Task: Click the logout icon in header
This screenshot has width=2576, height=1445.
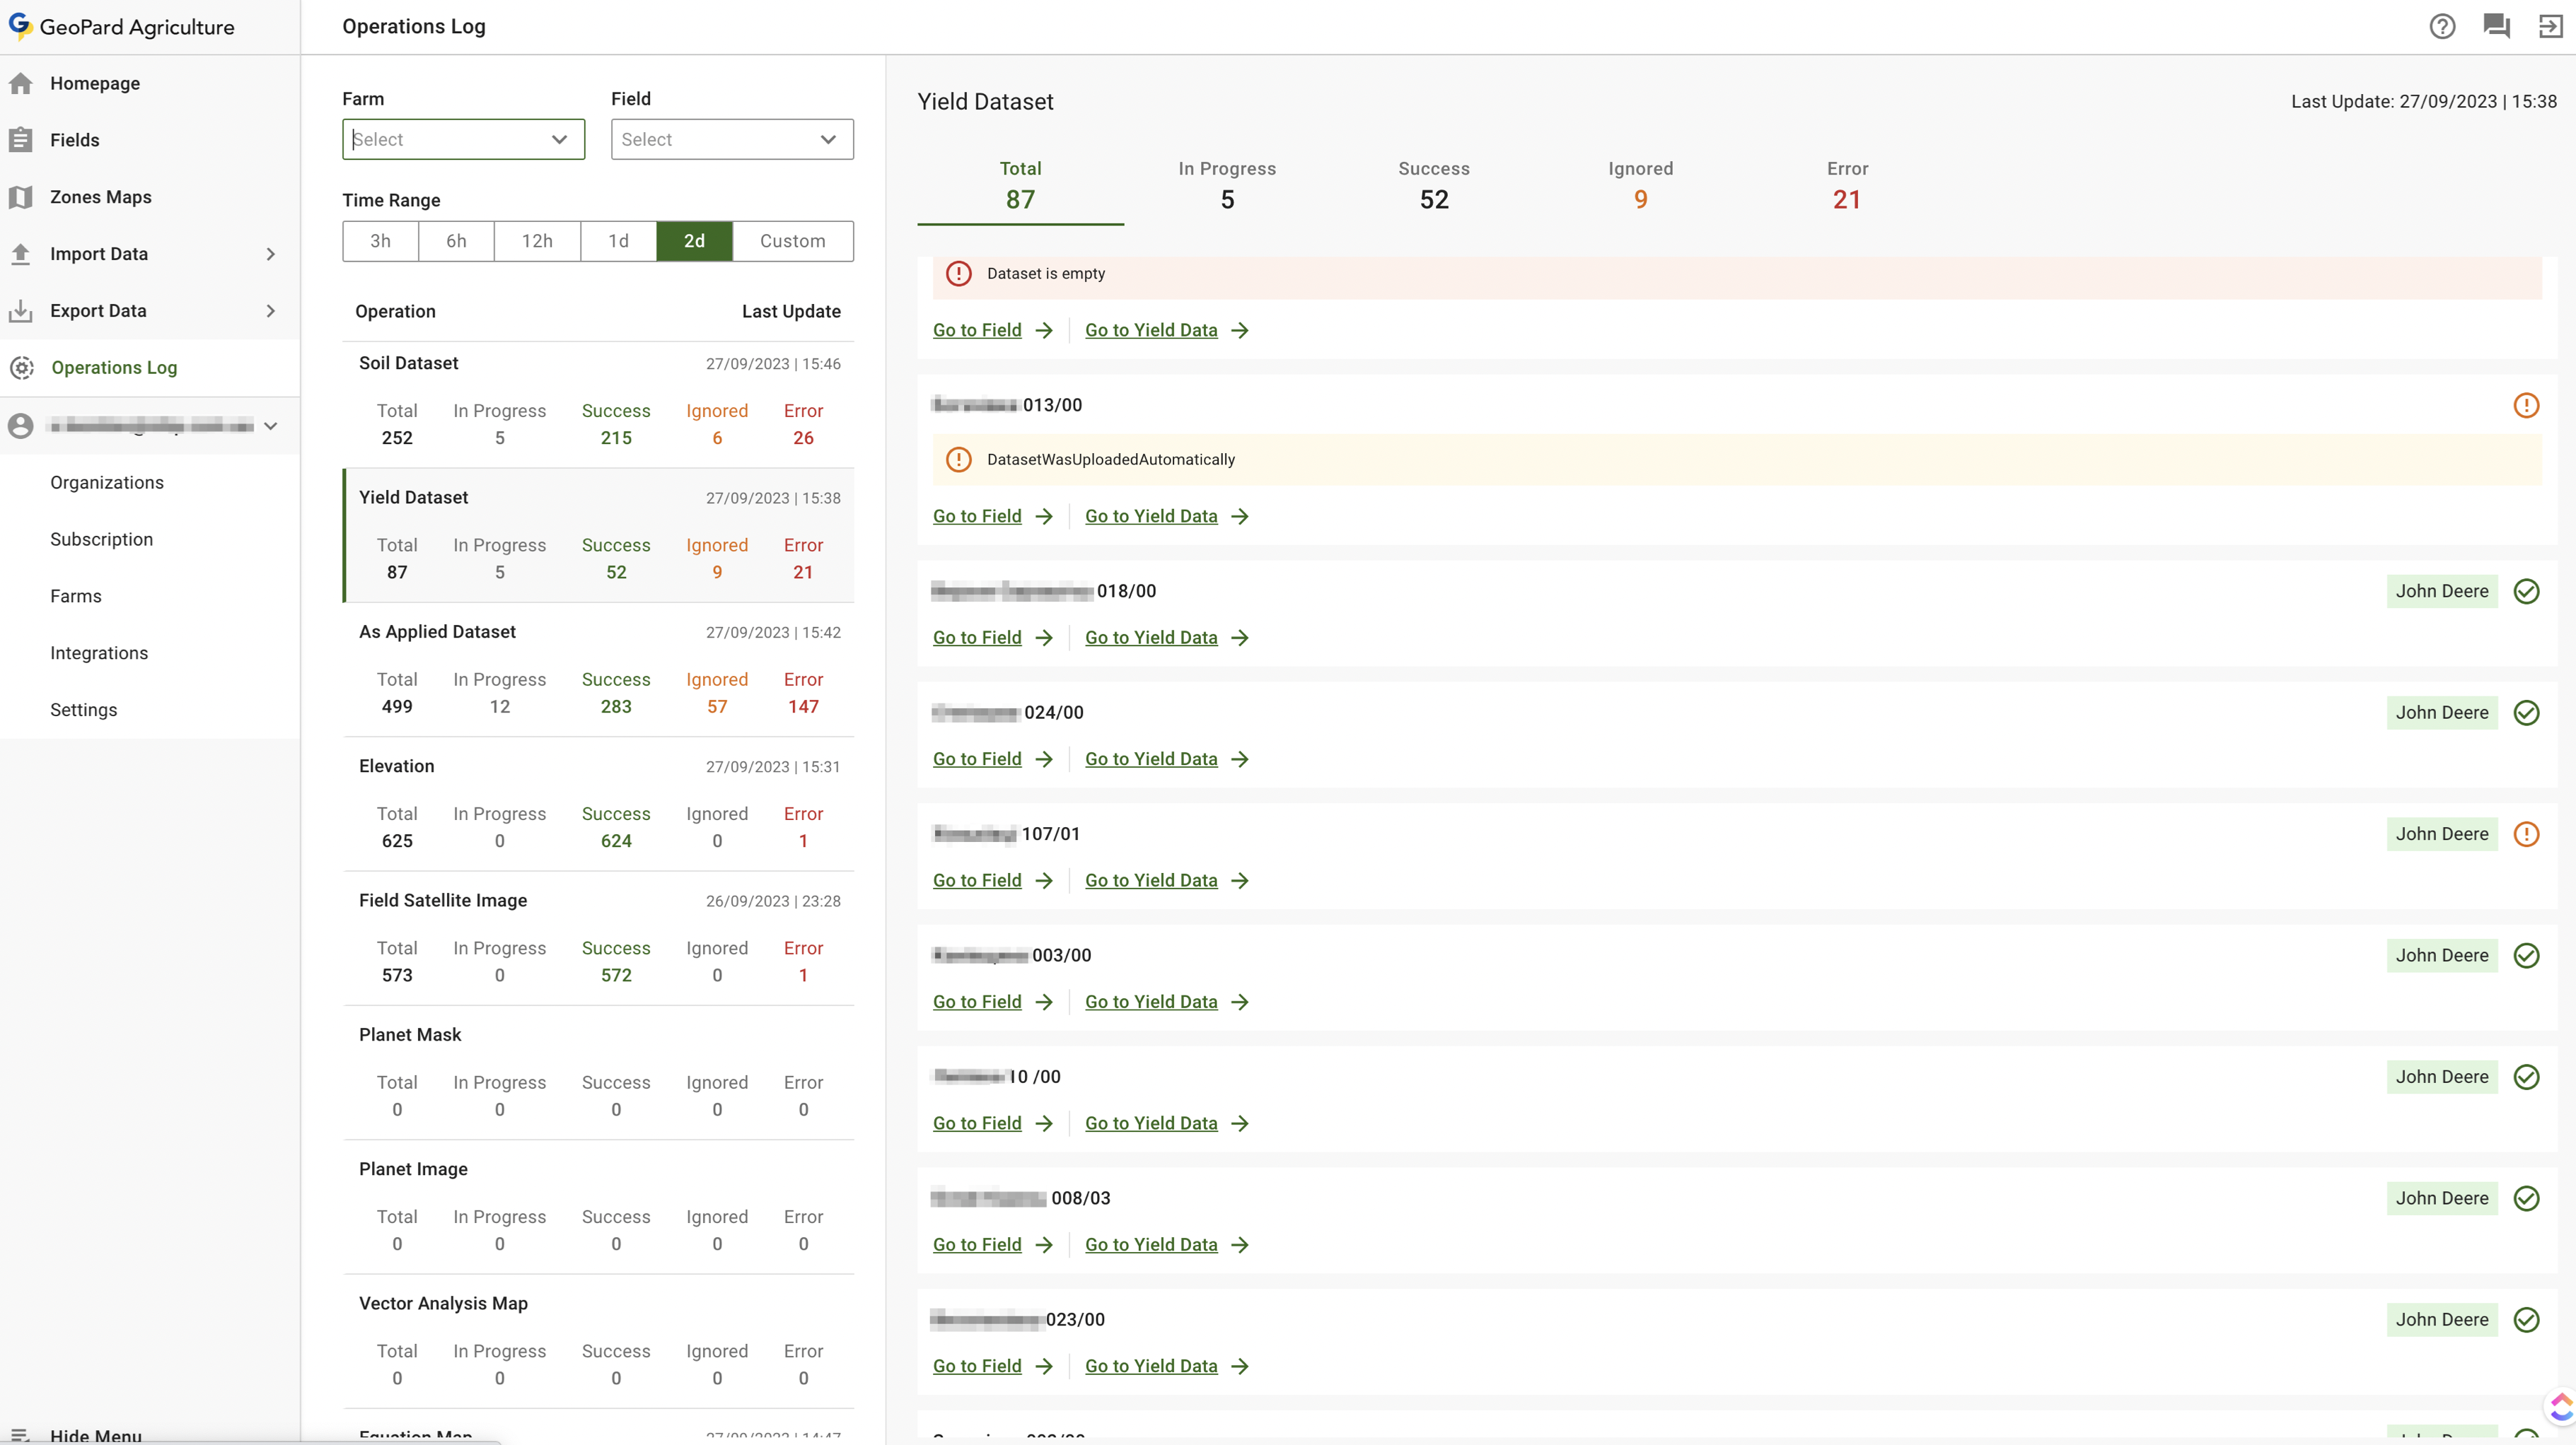Action: coord(2551,26)
